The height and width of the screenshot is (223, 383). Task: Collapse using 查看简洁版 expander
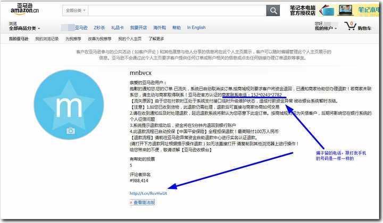coord(142,202)
